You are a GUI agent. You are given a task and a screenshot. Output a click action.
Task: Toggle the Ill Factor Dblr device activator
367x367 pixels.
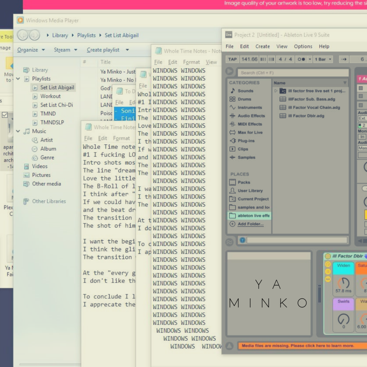pyautogui.click(x=328, y=256)
